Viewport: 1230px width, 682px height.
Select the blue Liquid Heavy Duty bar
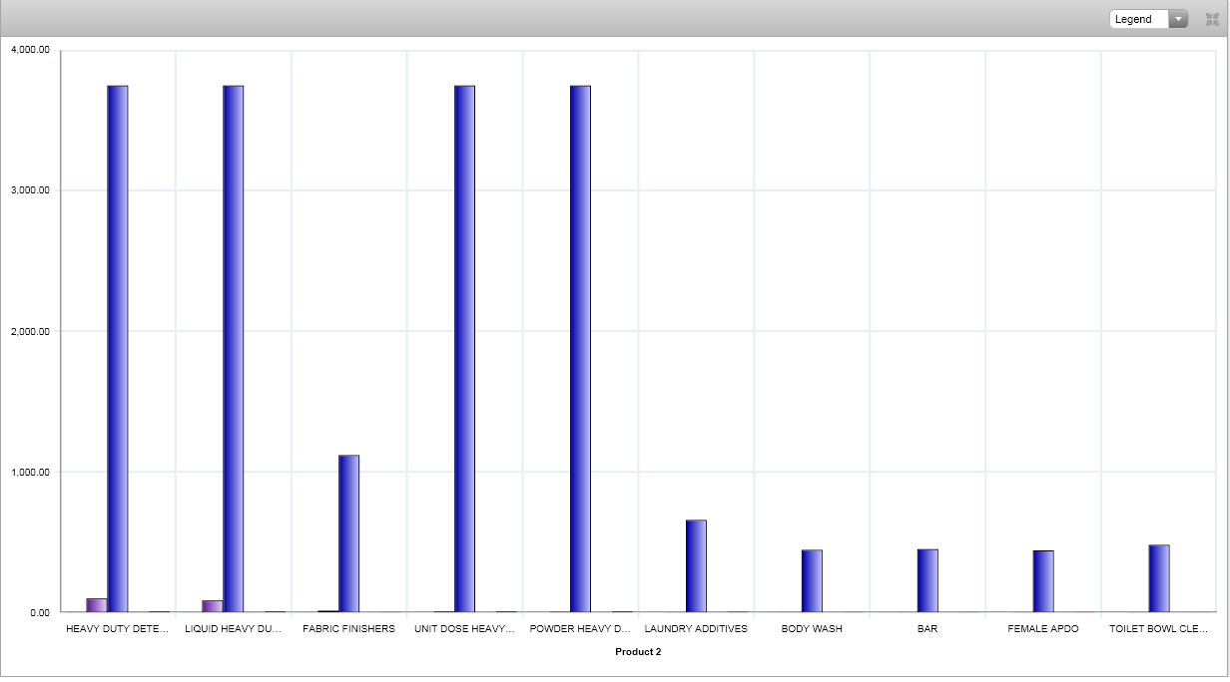(x=234, y=349)
